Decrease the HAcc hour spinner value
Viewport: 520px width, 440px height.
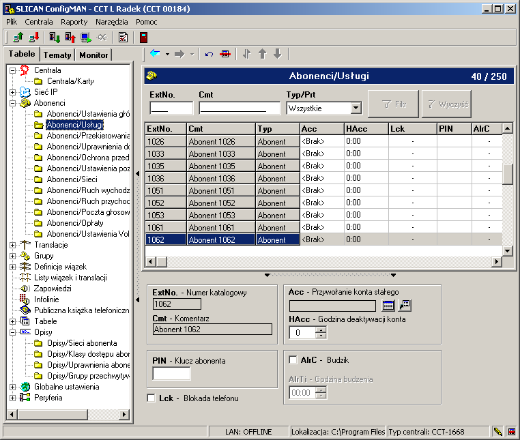(321, 335)
